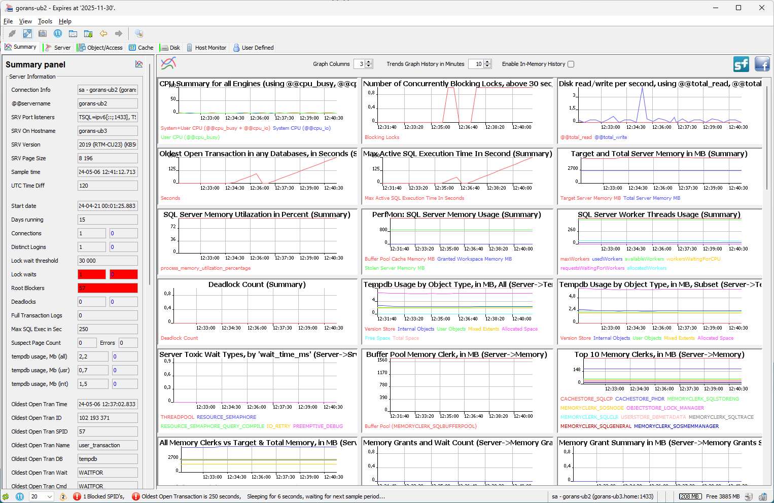
Task: Click the 208 MB memory usage indicator
Action: coord(690,497)
